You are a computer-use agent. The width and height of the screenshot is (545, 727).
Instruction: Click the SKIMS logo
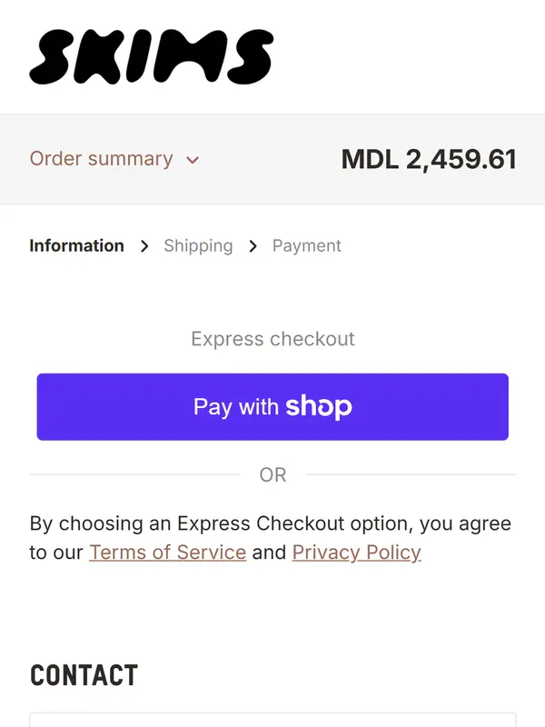point(151,56)
